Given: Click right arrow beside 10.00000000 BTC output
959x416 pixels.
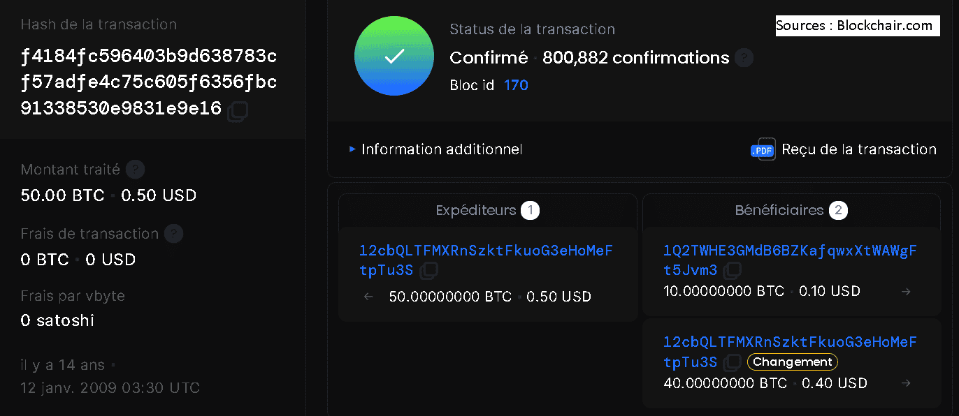Looking at the screenshot, I should [x=907, y=291].
